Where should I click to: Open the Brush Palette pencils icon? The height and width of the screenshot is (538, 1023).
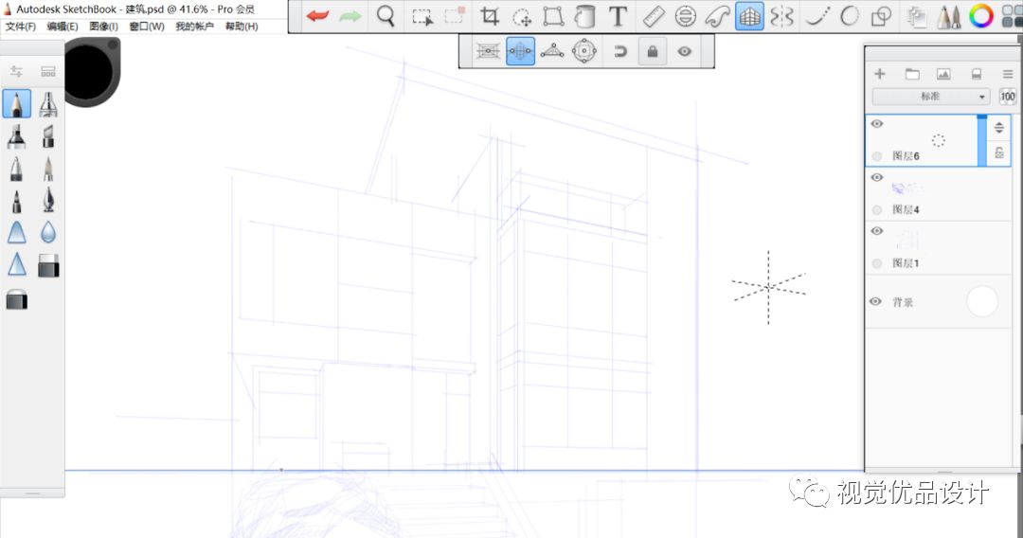(x=948, y=16)
